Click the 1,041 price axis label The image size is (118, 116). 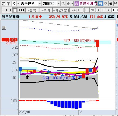tap(14, 78)
